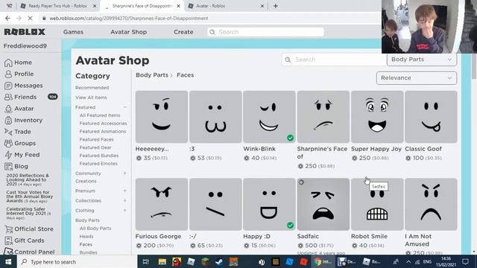Click the browser forward arrow
The height and width of the screenshot is (268, 477).
click(19, 18)
